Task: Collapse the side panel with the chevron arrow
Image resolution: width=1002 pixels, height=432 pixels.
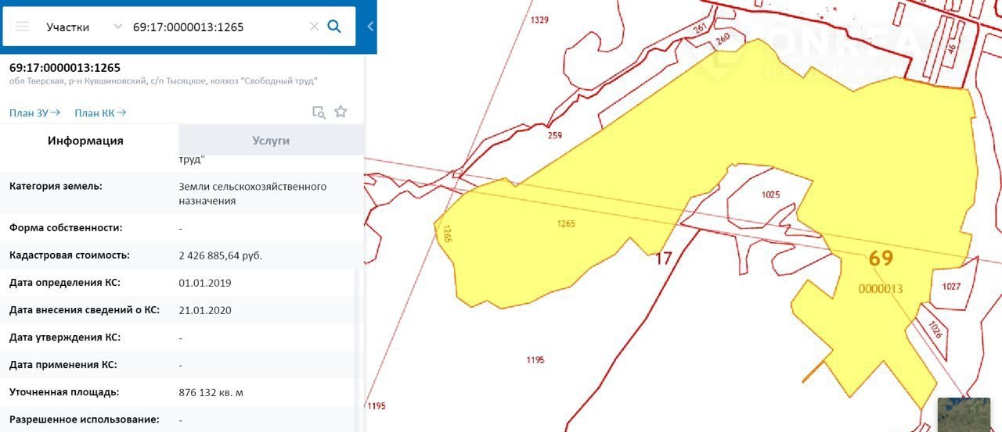Action: (x=370, y=27)
